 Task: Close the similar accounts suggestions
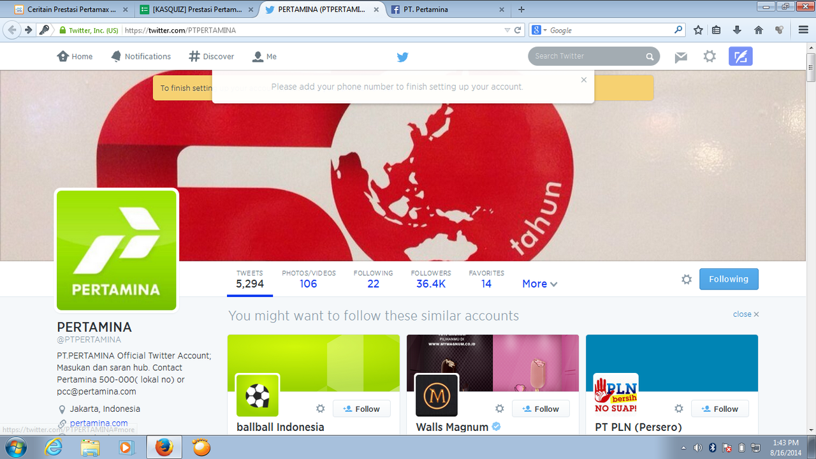[746, 314]
